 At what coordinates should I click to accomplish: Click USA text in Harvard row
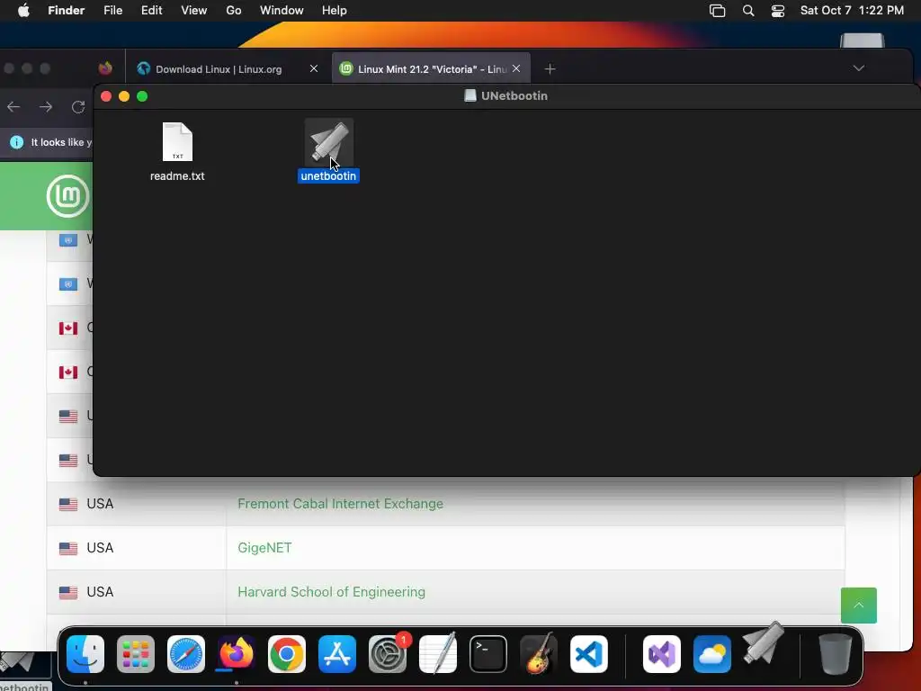100,592
